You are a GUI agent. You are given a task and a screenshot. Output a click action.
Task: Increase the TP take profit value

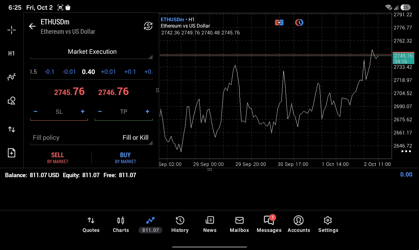coord(147,112)
